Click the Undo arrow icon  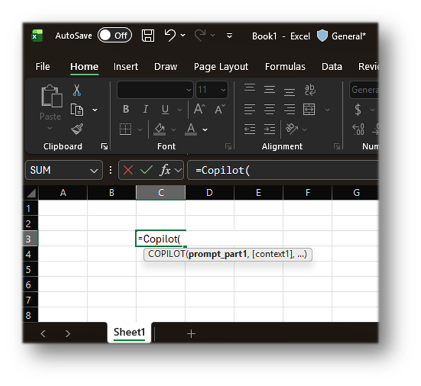(x=170, y=35)
